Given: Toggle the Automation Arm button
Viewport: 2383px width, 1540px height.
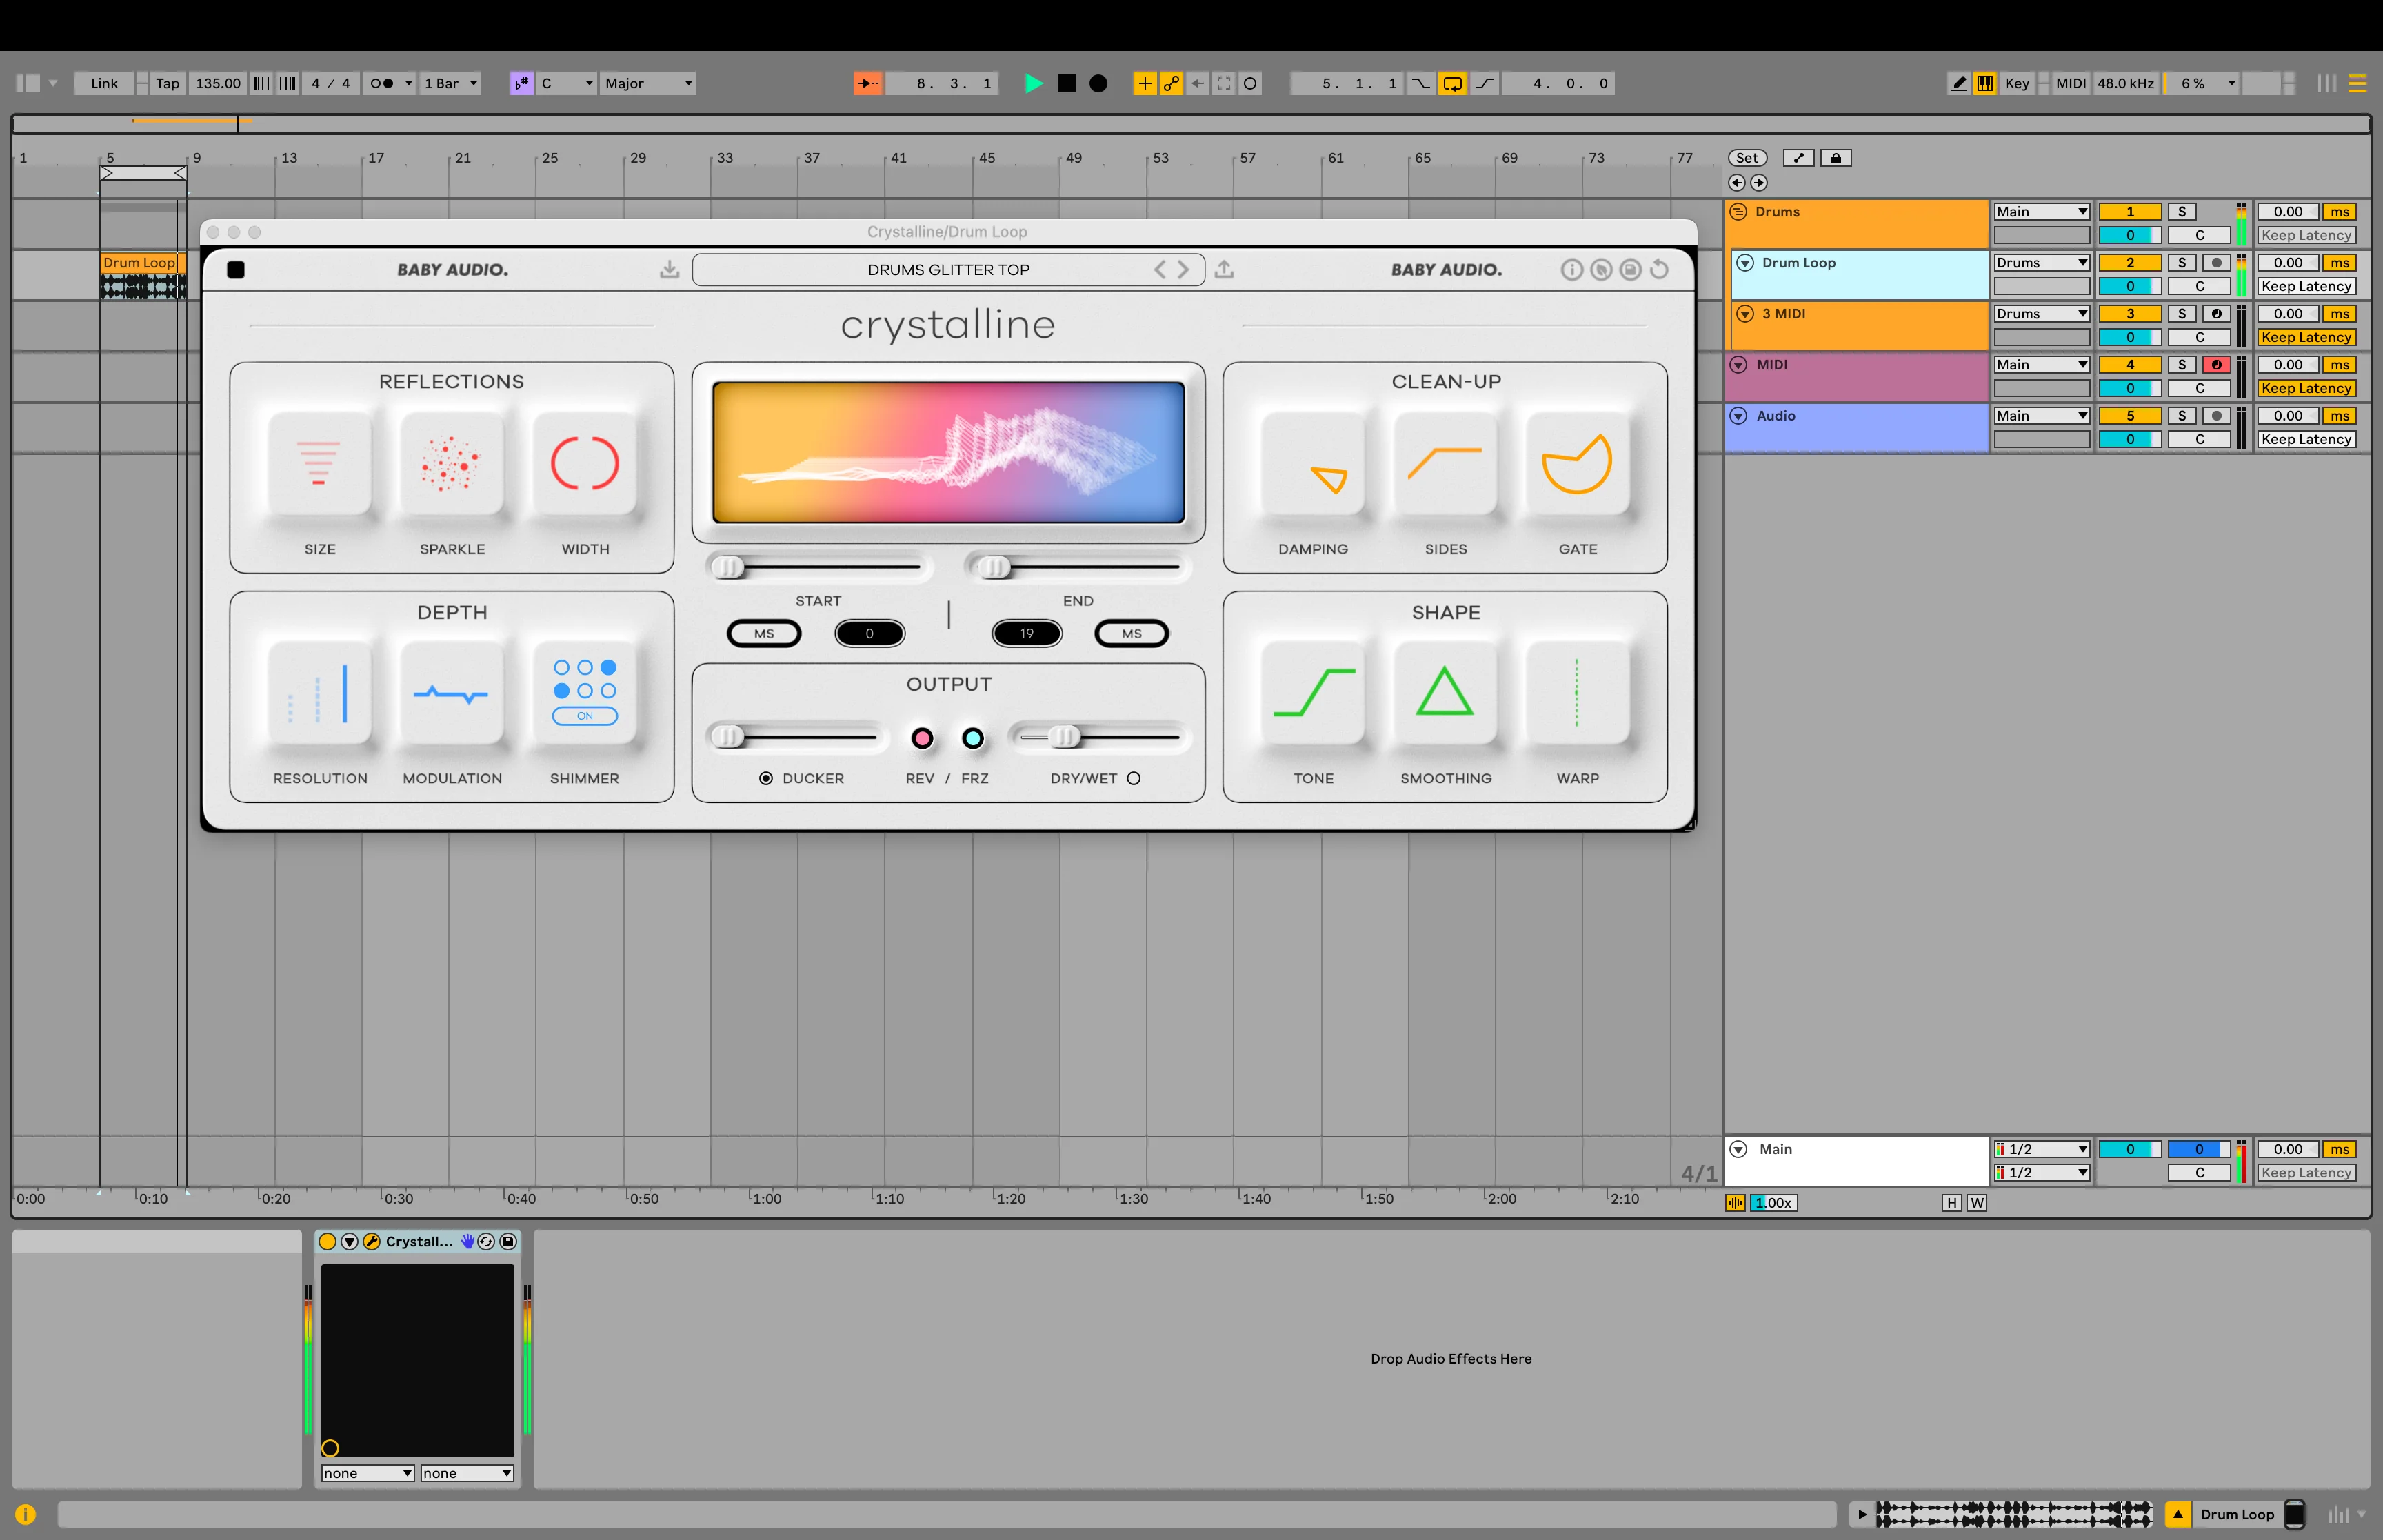Looking at the screenshot, I should (x=1171, y=84).
